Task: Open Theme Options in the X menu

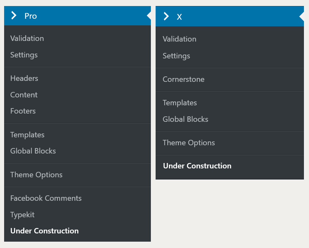Action: click(x=189, y=143)
